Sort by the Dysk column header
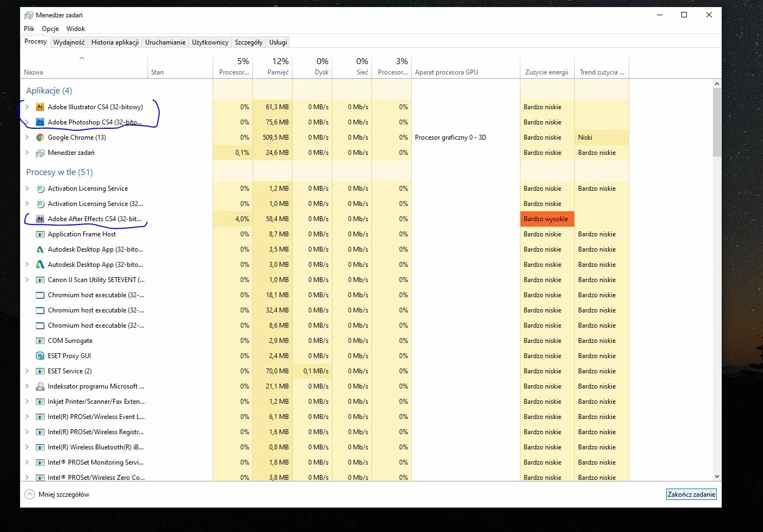The width and height of the screenshot is (763, 532). point(312,67)
